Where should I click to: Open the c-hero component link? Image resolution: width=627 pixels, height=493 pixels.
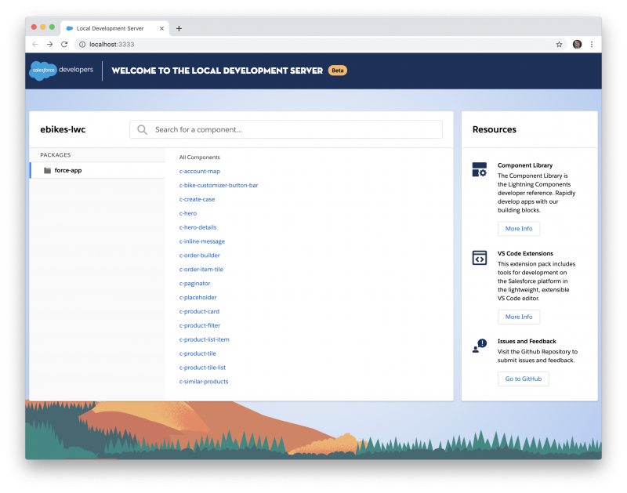pyautogui.click(x=188, y=213)
